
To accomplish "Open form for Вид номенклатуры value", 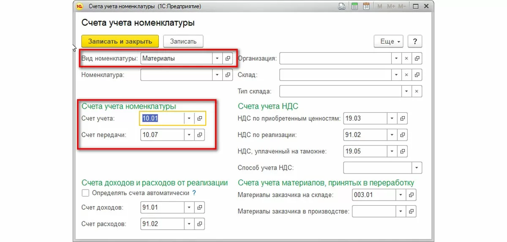I will click(228, 59).
